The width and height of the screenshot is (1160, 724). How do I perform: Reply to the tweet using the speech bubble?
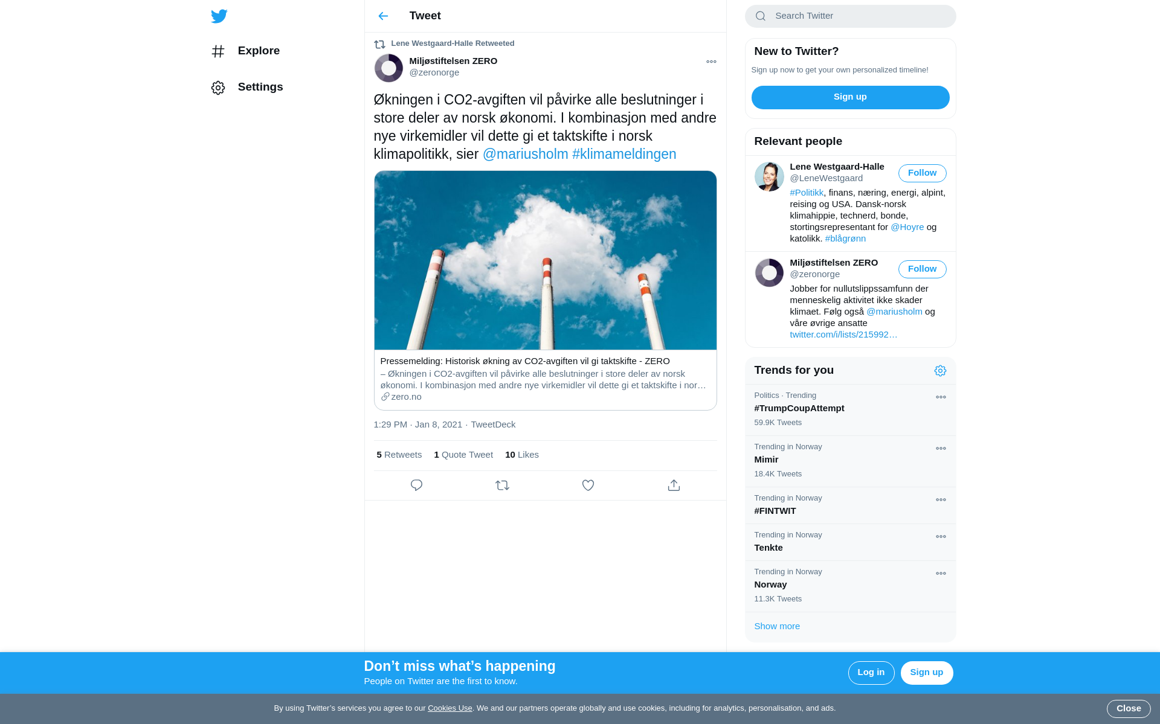[x=416, y=485]
